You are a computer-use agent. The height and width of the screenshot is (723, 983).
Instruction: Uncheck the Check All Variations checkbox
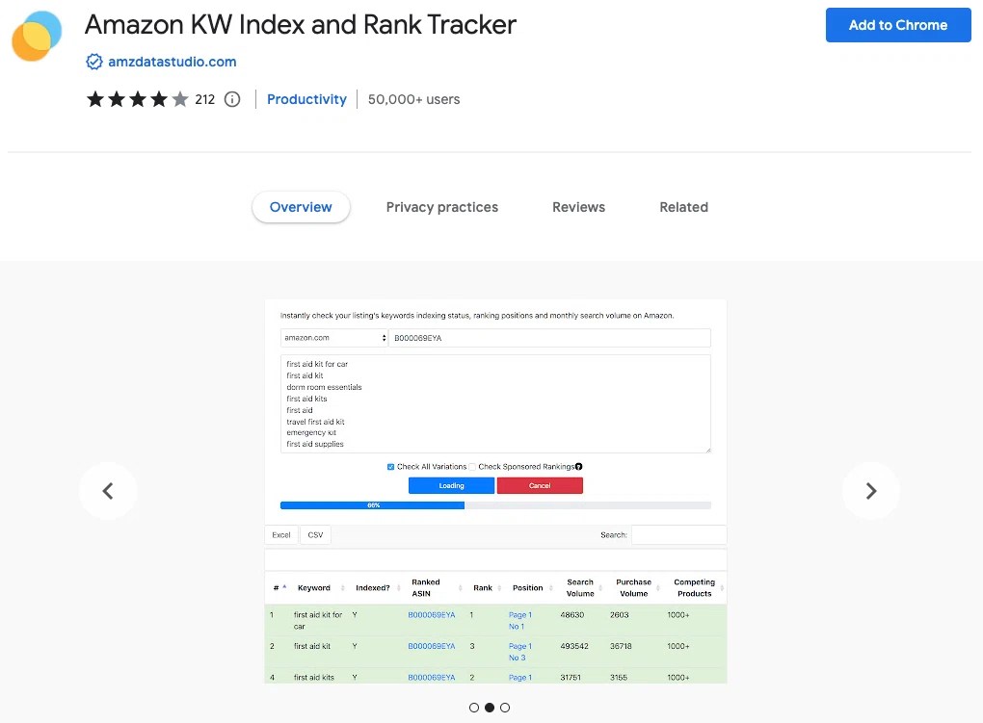pos(390,466)
